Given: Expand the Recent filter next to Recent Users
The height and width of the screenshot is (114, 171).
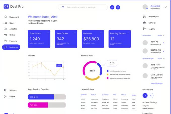Looking at the screenshot, I should pyautogui.click(x=161, y=35).
